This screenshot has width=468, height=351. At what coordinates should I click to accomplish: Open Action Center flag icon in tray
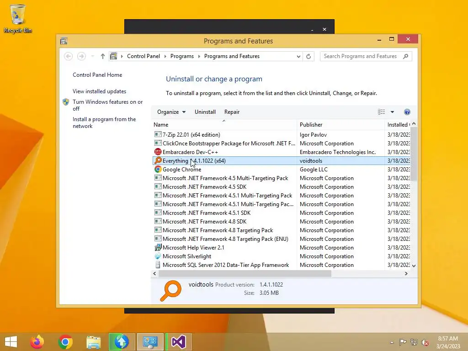pos(403,342)
